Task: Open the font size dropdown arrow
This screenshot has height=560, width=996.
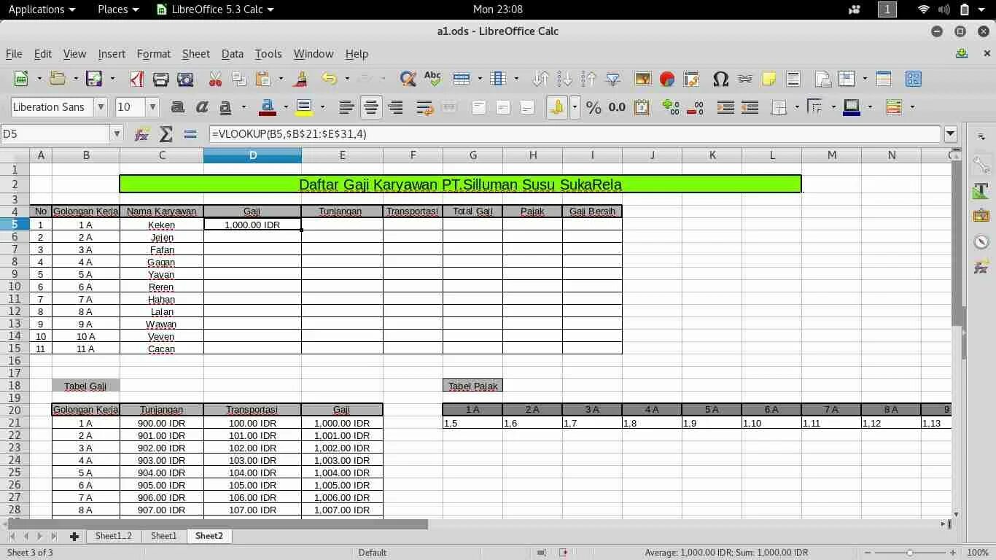Action: click(x=152, y=107)
